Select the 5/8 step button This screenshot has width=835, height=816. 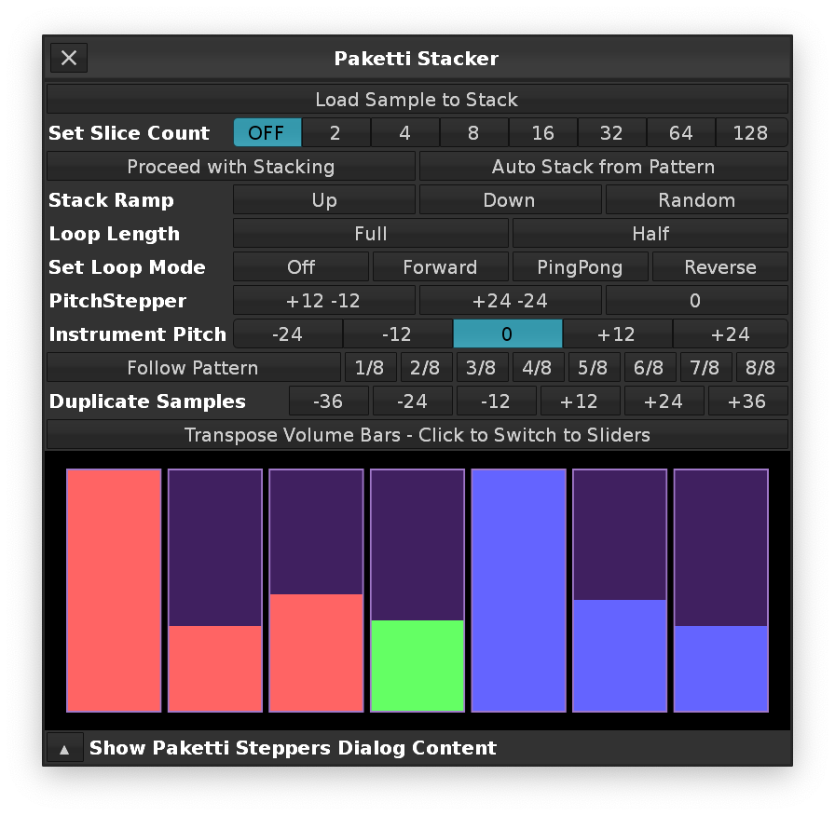tap(594, 368)
